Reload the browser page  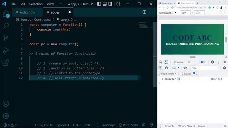pyautogui.click(x=167, y=7)
